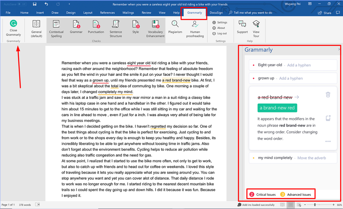Expand more options on suggestion card
Image resolution: width=343 pixels, height=209 pixels.
coord(328,142)
